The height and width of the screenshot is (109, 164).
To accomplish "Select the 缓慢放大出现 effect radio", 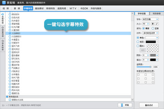I will pyautogui.click(x=10, y=100).
